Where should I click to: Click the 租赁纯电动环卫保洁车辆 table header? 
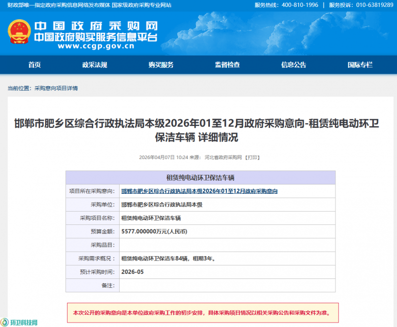point(200,177)
